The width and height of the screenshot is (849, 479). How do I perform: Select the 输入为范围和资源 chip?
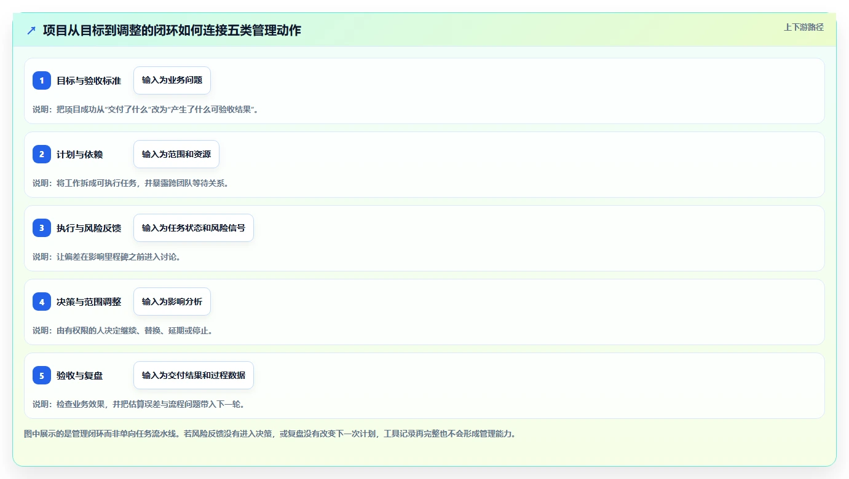176,154
